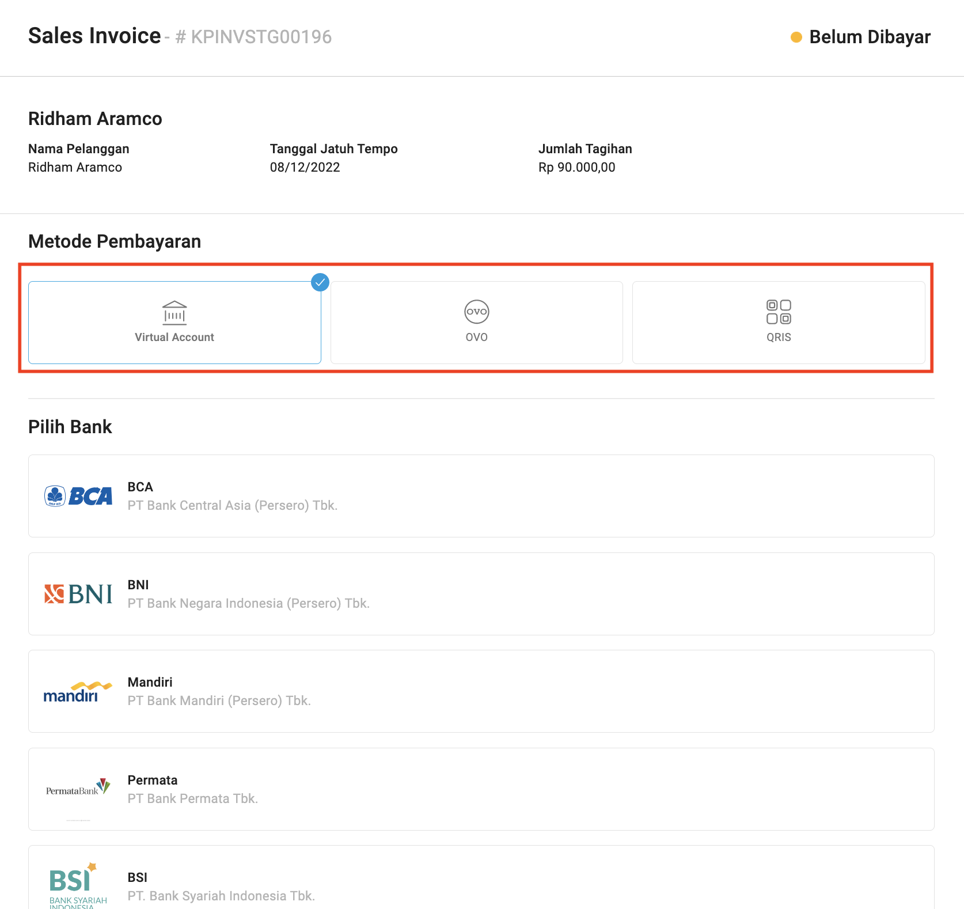Select PT. Bank Syariah Indonesia Tbk.
964x909 pixels.
221,896
